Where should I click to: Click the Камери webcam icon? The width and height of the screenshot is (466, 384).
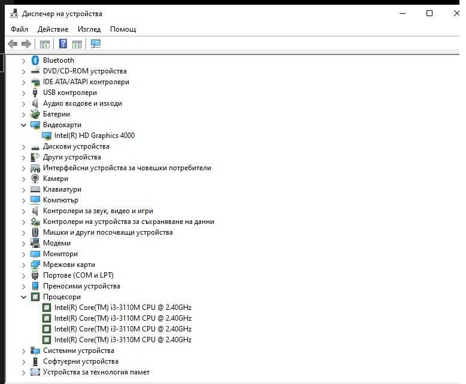(35, 179)
